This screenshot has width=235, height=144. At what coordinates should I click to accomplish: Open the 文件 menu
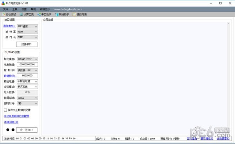[x=5, y=9]
